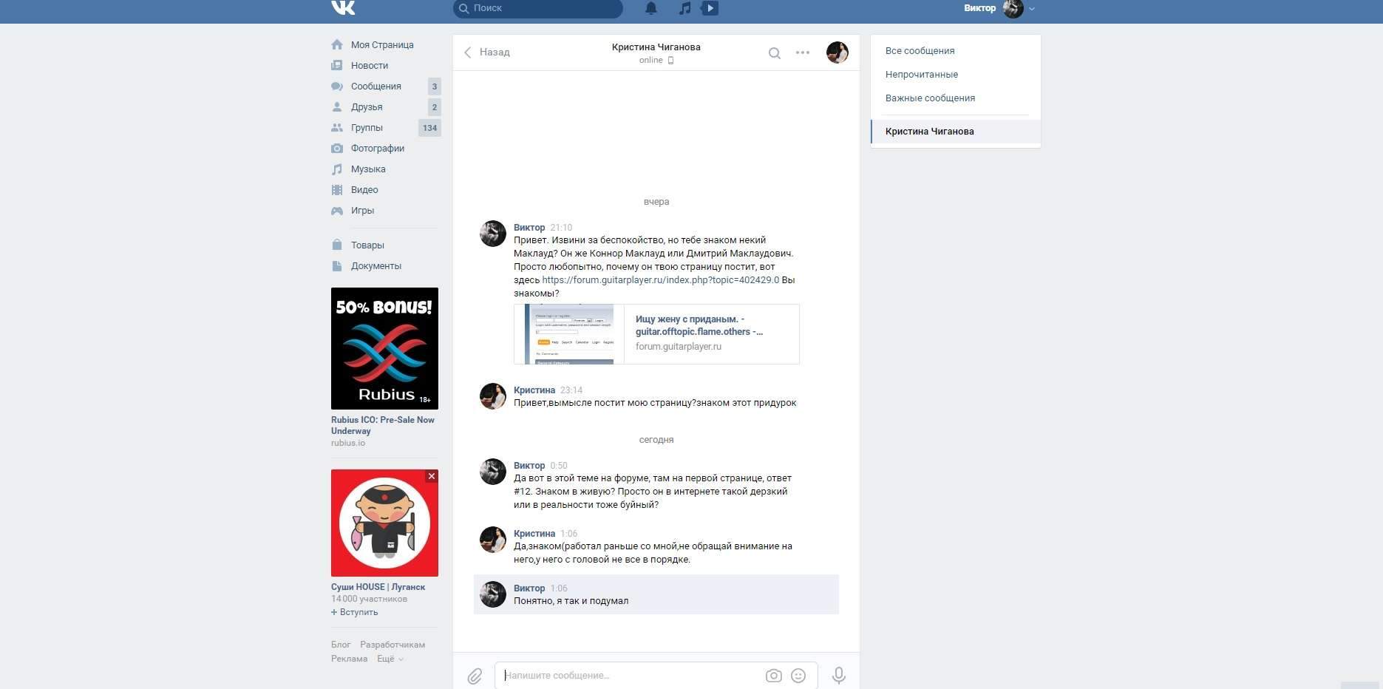The image size is (1383, 689).
Task: Click the unread count 3 badge on Сообщения
Action: coord(435,86)
